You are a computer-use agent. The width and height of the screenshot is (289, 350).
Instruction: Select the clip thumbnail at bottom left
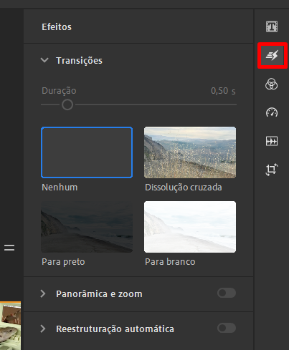pyautogui.click(x=10, y=326)
